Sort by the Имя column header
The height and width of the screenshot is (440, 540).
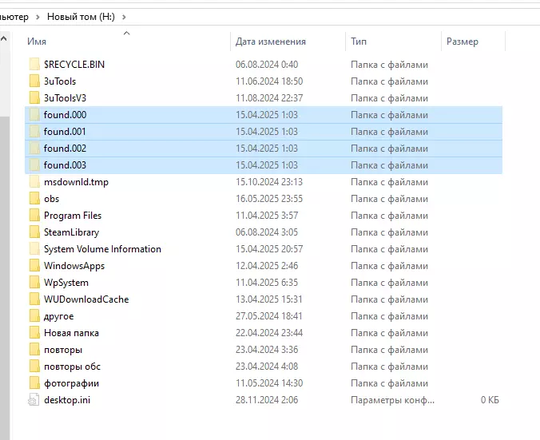37,42
